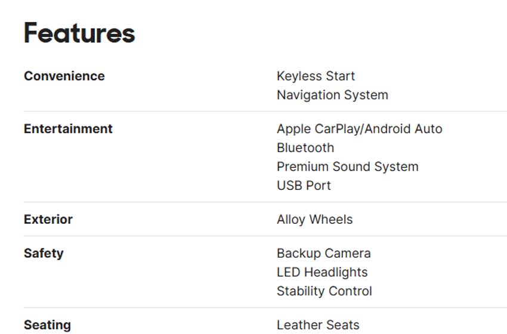Click the Entertainment category label
Image resolution: width=507 pixels, height=334 pixels.
click(68, 129)
